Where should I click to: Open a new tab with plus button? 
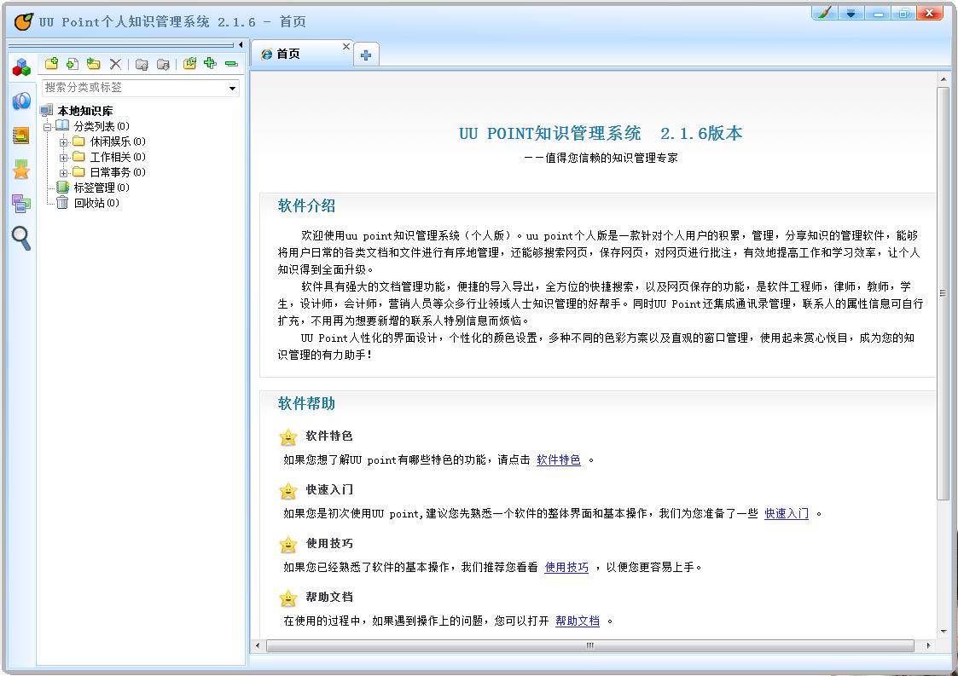coord(366,55)
